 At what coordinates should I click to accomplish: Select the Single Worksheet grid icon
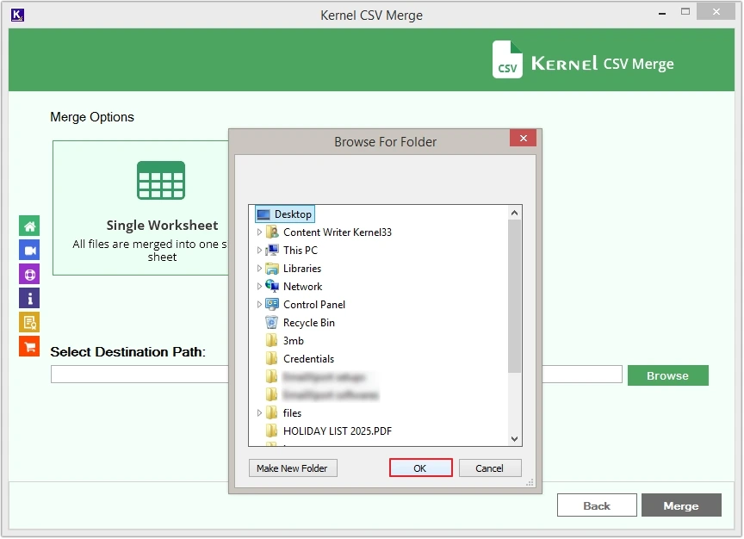(161, 180)
